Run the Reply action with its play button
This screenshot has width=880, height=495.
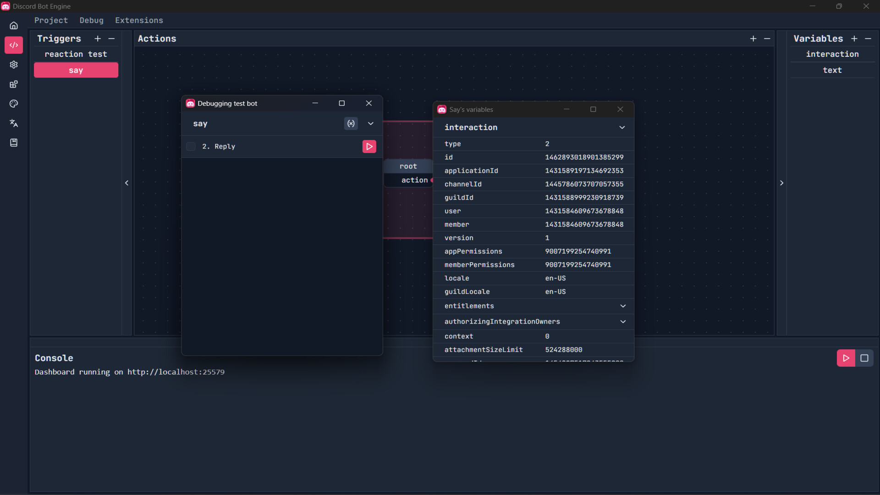369,146
